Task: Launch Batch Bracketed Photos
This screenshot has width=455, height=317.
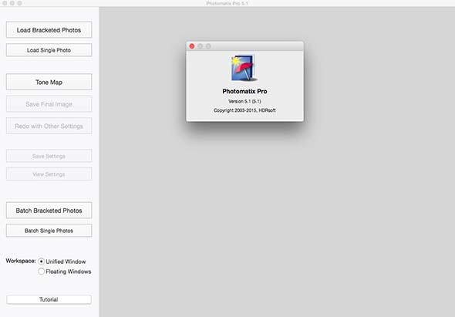Action: click(49, 210)
